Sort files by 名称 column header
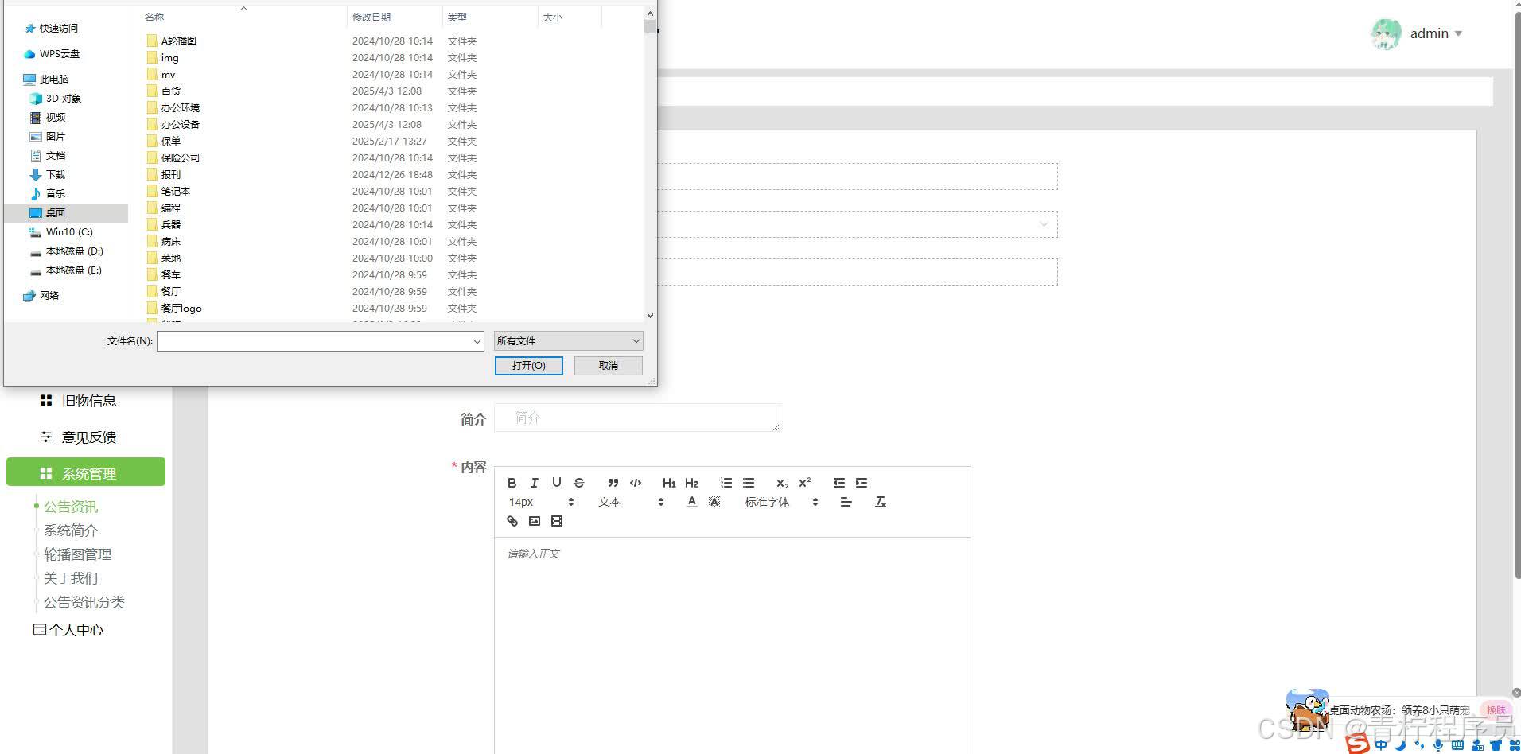Image resolution: width=1521 pixels, height=754 pixels. point(154,17)
